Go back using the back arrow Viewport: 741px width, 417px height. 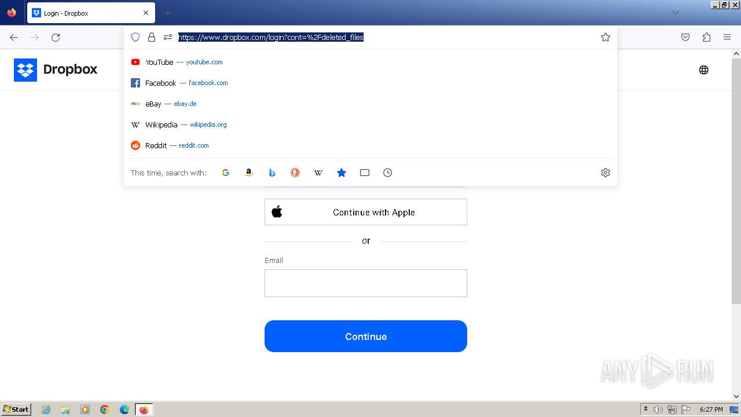pos(14,37)
